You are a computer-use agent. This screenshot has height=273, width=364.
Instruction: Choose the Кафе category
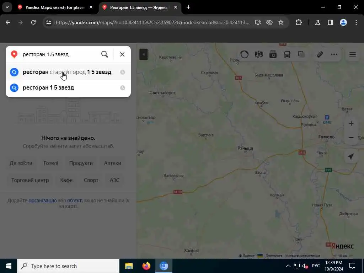(66, 180)
